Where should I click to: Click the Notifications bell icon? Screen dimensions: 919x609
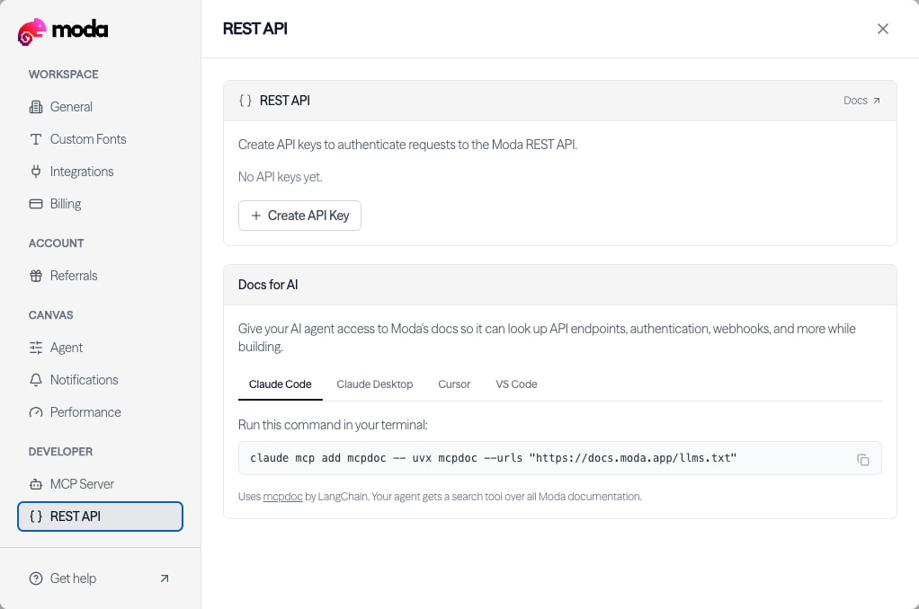(36, 380)
